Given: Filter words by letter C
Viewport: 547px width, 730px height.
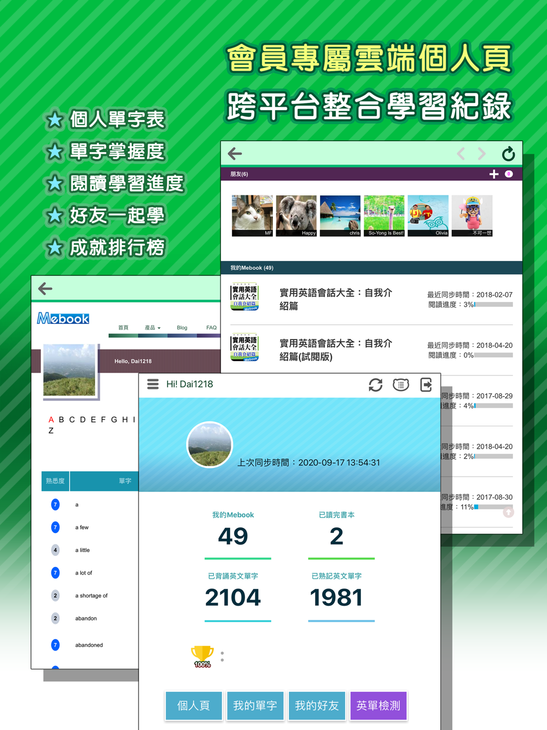Looking at the screenshot, I should click(72, 420).
